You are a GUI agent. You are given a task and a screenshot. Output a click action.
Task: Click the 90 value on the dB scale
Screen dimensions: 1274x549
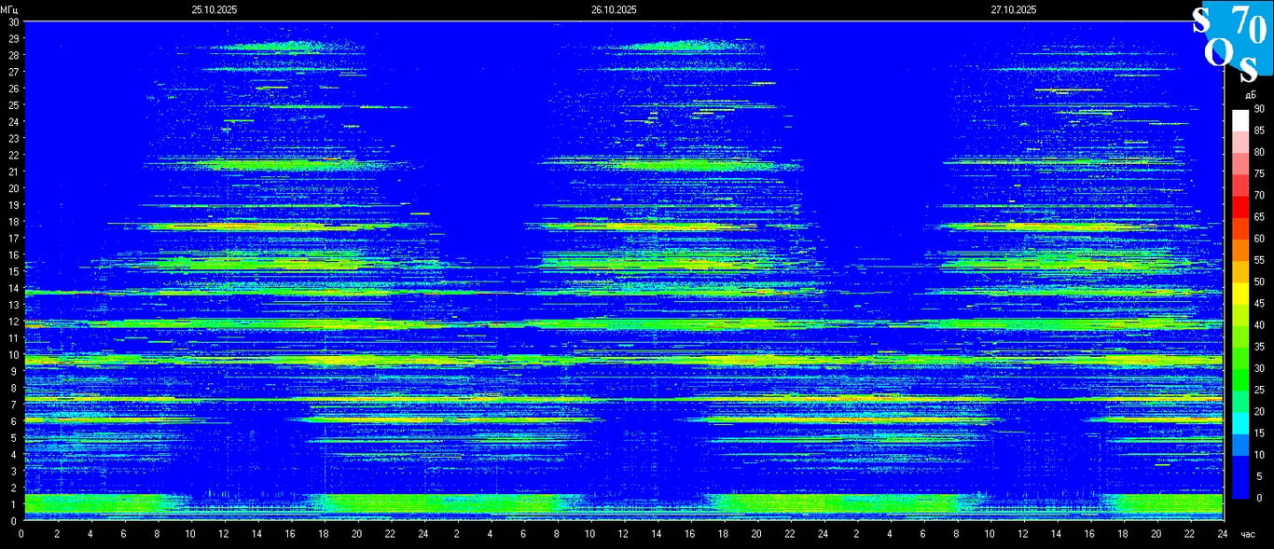point(1258,109)
